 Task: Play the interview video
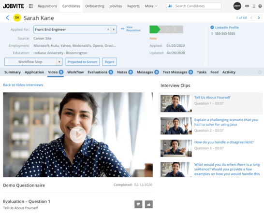[78, 135]
